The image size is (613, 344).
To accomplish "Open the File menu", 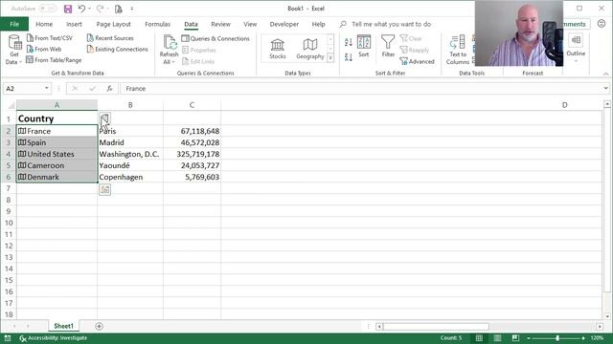I will [x=14, y=24].
